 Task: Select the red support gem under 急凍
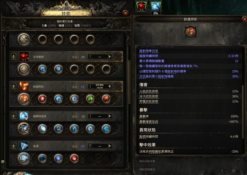[74, 158]
